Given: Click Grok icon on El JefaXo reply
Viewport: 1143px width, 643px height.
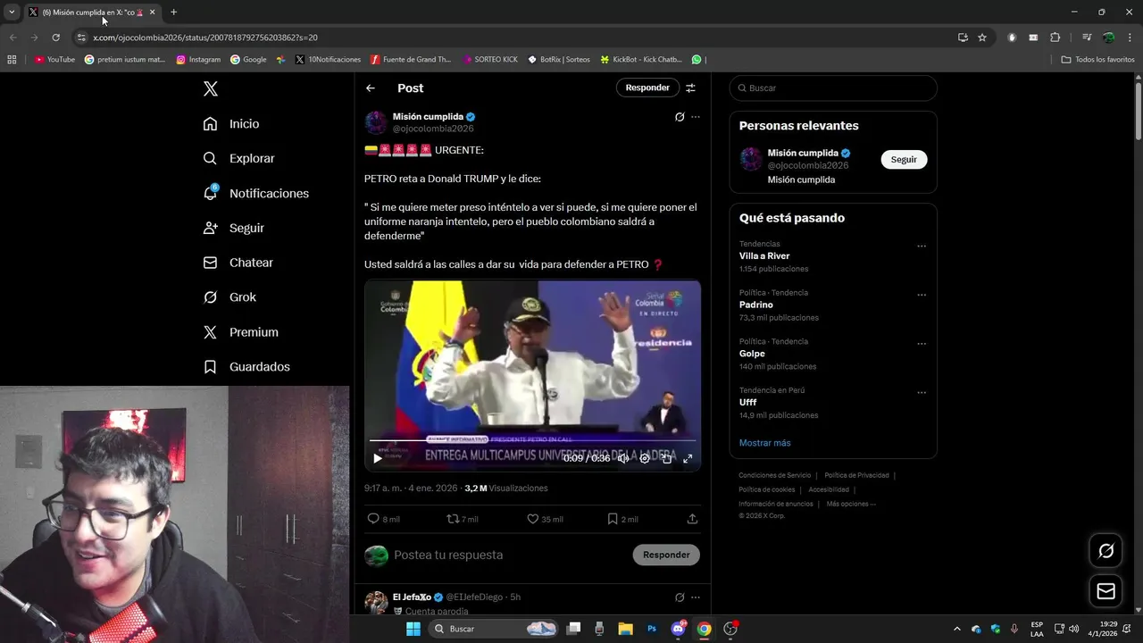Looking at the screenshot, I should coord(680,597).
